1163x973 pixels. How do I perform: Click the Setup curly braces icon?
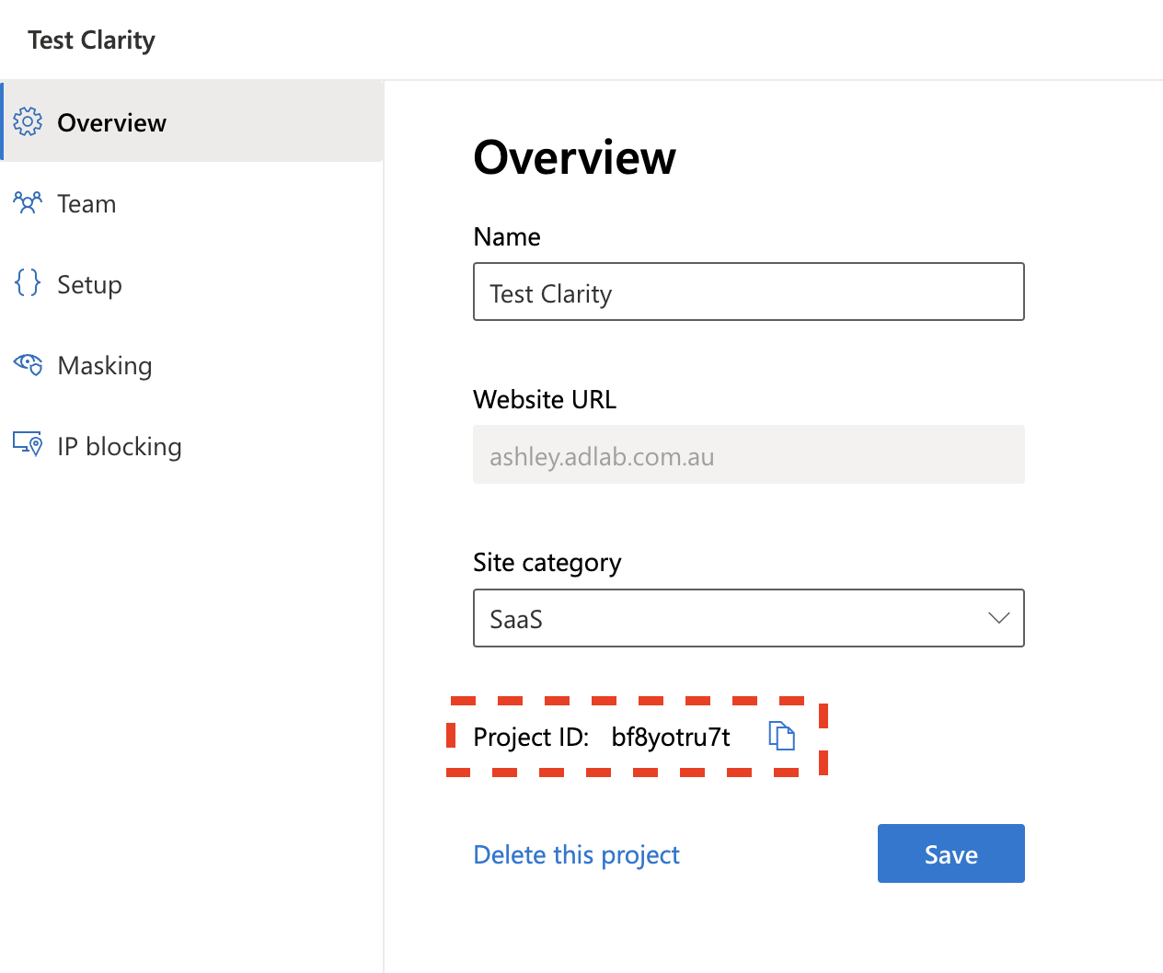(x=28, y=282)
